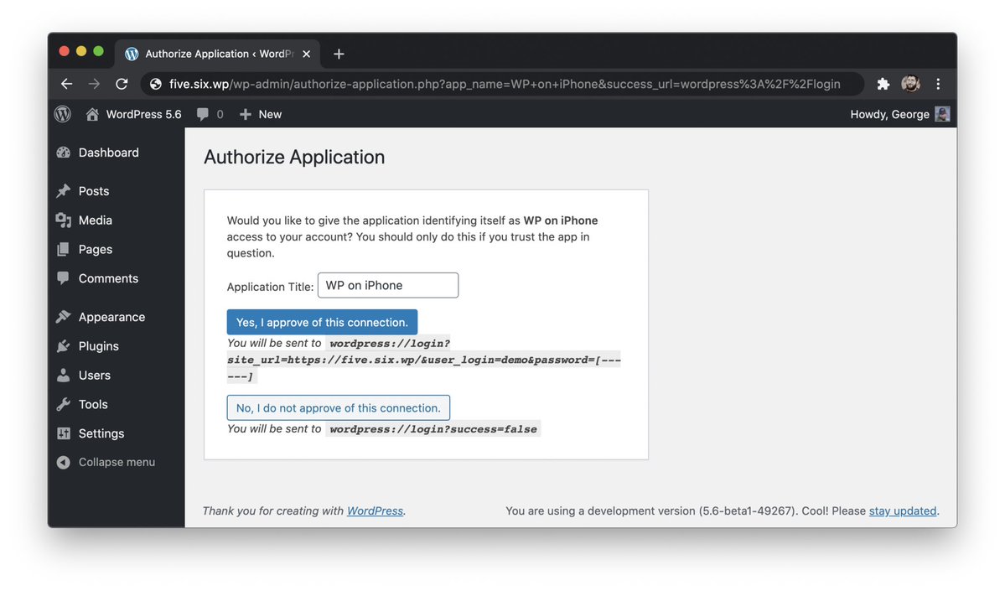Click the Settings sliders icon
The height and width of the screenshot is (591, 1005).
click(x=63, y=433)
